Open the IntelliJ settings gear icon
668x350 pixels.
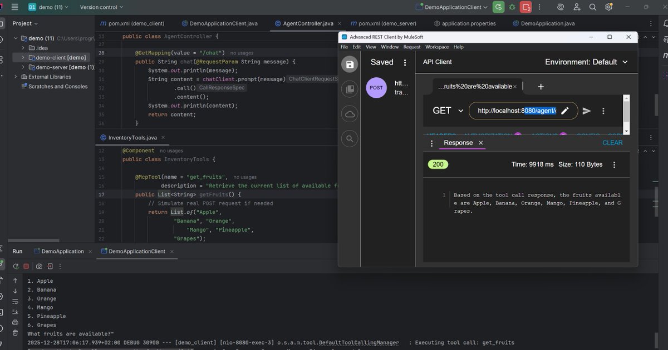tap(609, 7)
